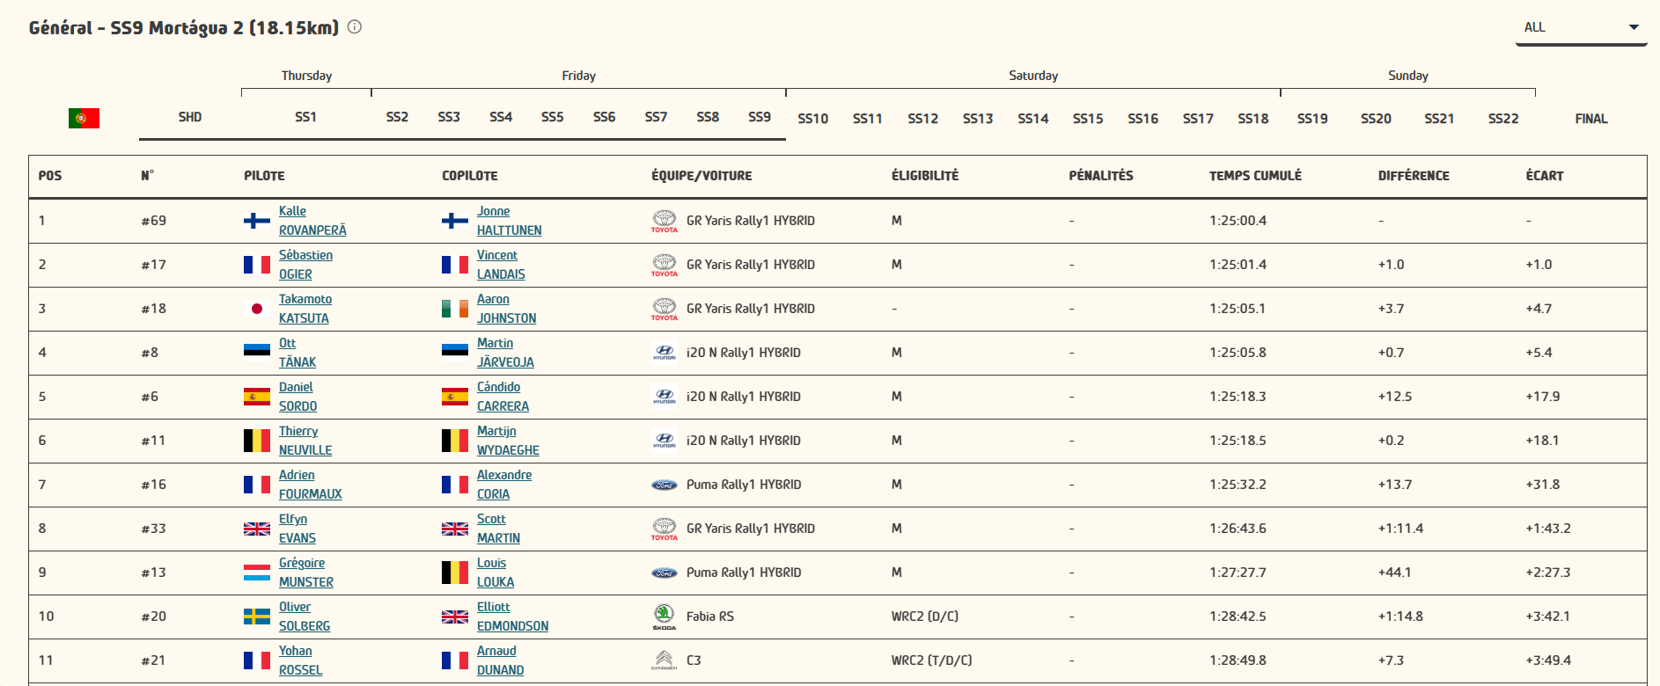Open Kalle Rovanperä's driver profile link

[312, 221]
